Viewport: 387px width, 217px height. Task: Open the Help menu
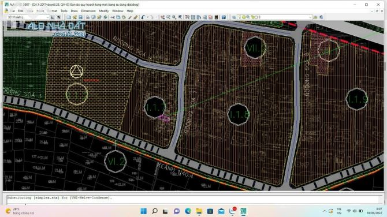[130, 11]
